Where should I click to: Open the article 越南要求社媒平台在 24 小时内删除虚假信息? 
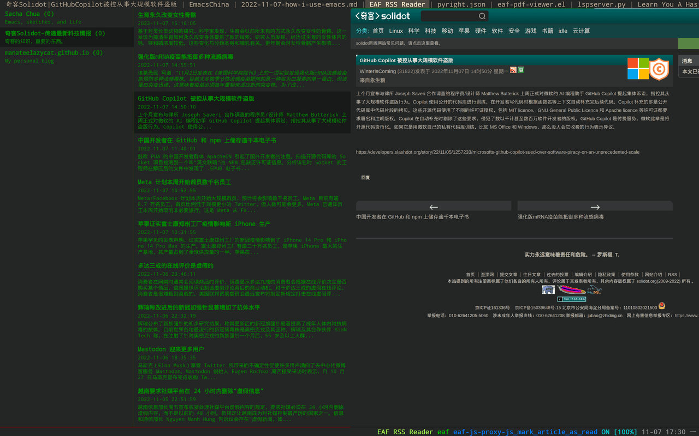pos(242,405)
